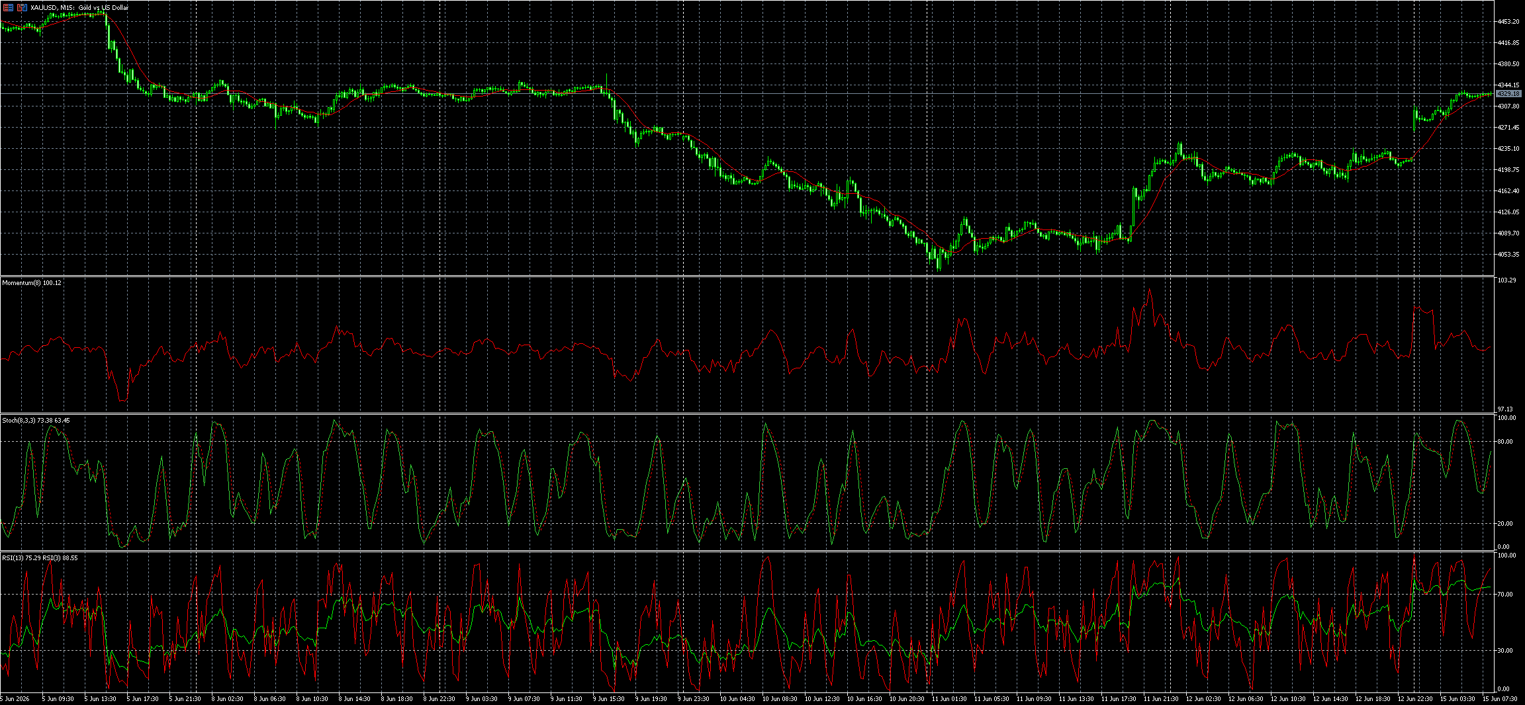The image size is (1525, 705).
Task: Select the chart title XAUUSD, M15: Gold vs US Dollar
Action: 80,7
